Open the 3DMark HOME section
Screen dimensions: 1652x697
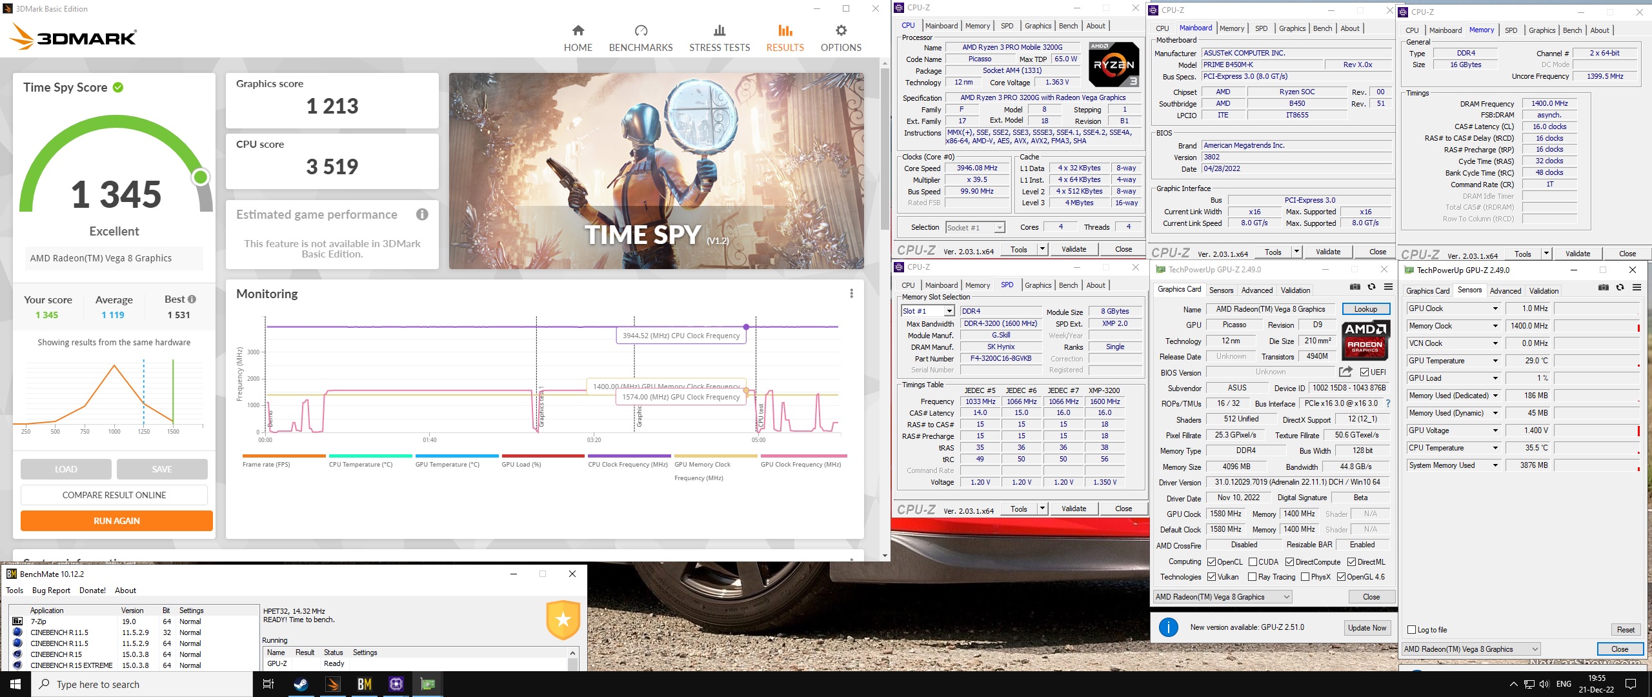click(578, 39)
